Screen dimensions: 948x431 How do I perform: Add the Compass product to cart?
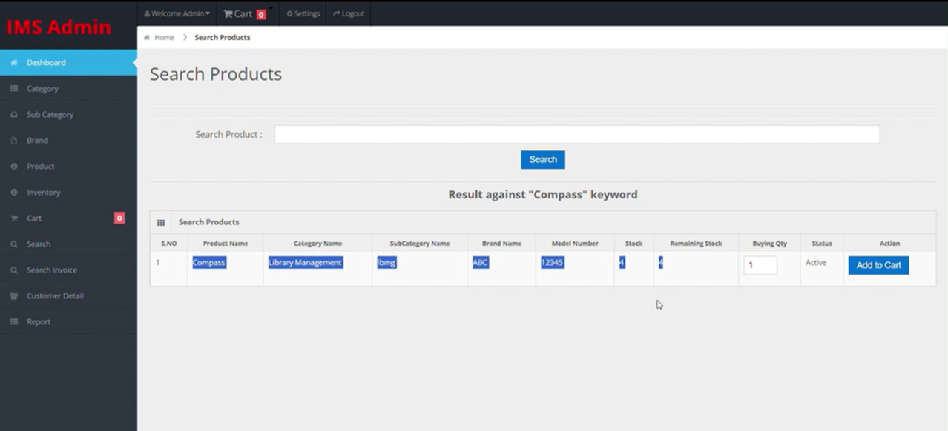point(878,265)
